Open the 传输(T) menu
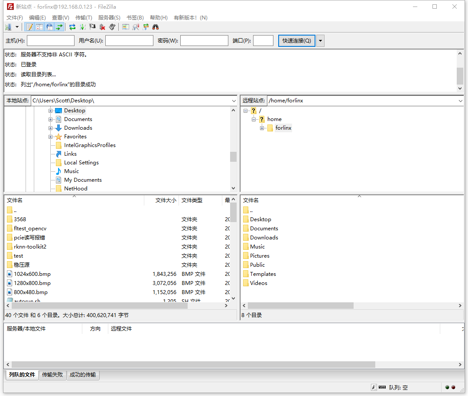This screenshot has width=468, height=396. (x=84, y=18)
